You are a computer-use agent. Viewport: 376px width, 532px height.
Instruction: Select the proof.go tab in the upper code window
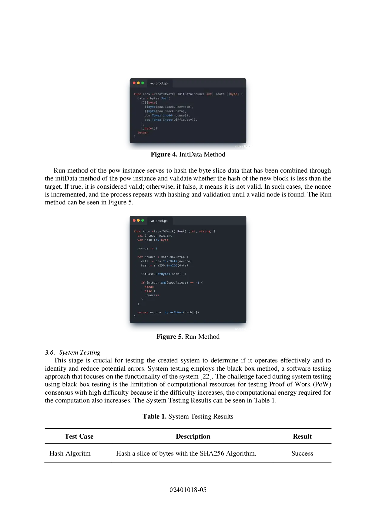(159, 83)
